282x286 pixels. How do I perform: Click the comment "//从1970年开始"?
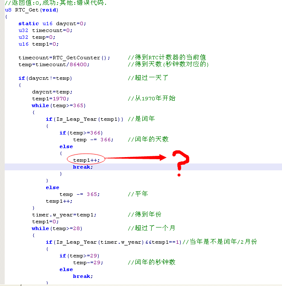pyautogui.click(x=152, y=98)
